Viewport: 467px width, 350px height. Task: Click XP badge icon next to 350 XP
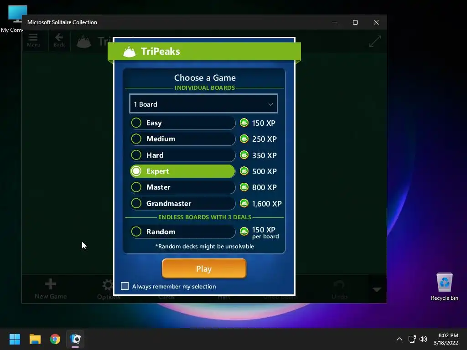point(244,155)
